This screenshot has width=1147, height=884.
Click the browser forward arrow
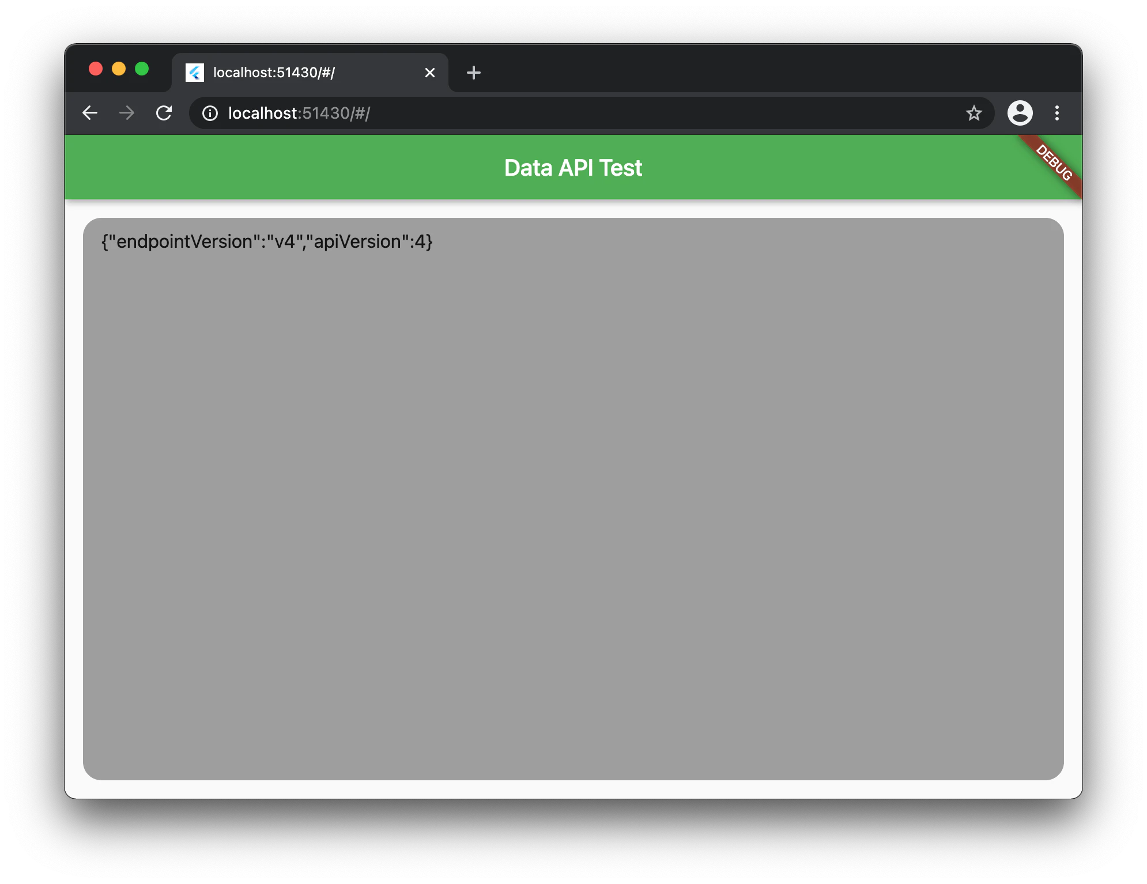[127, 113]
